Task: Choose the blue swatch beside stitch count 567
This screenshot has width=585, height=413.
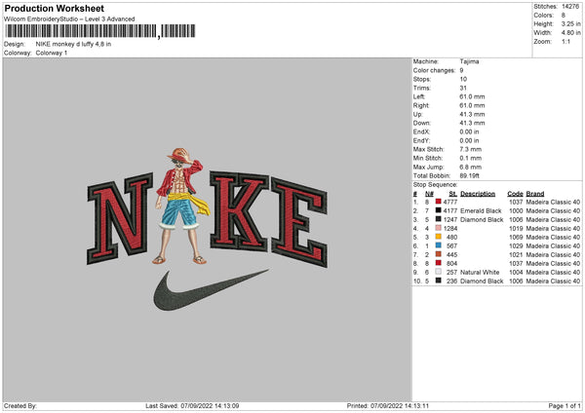Action: click(x=438, y=245)
